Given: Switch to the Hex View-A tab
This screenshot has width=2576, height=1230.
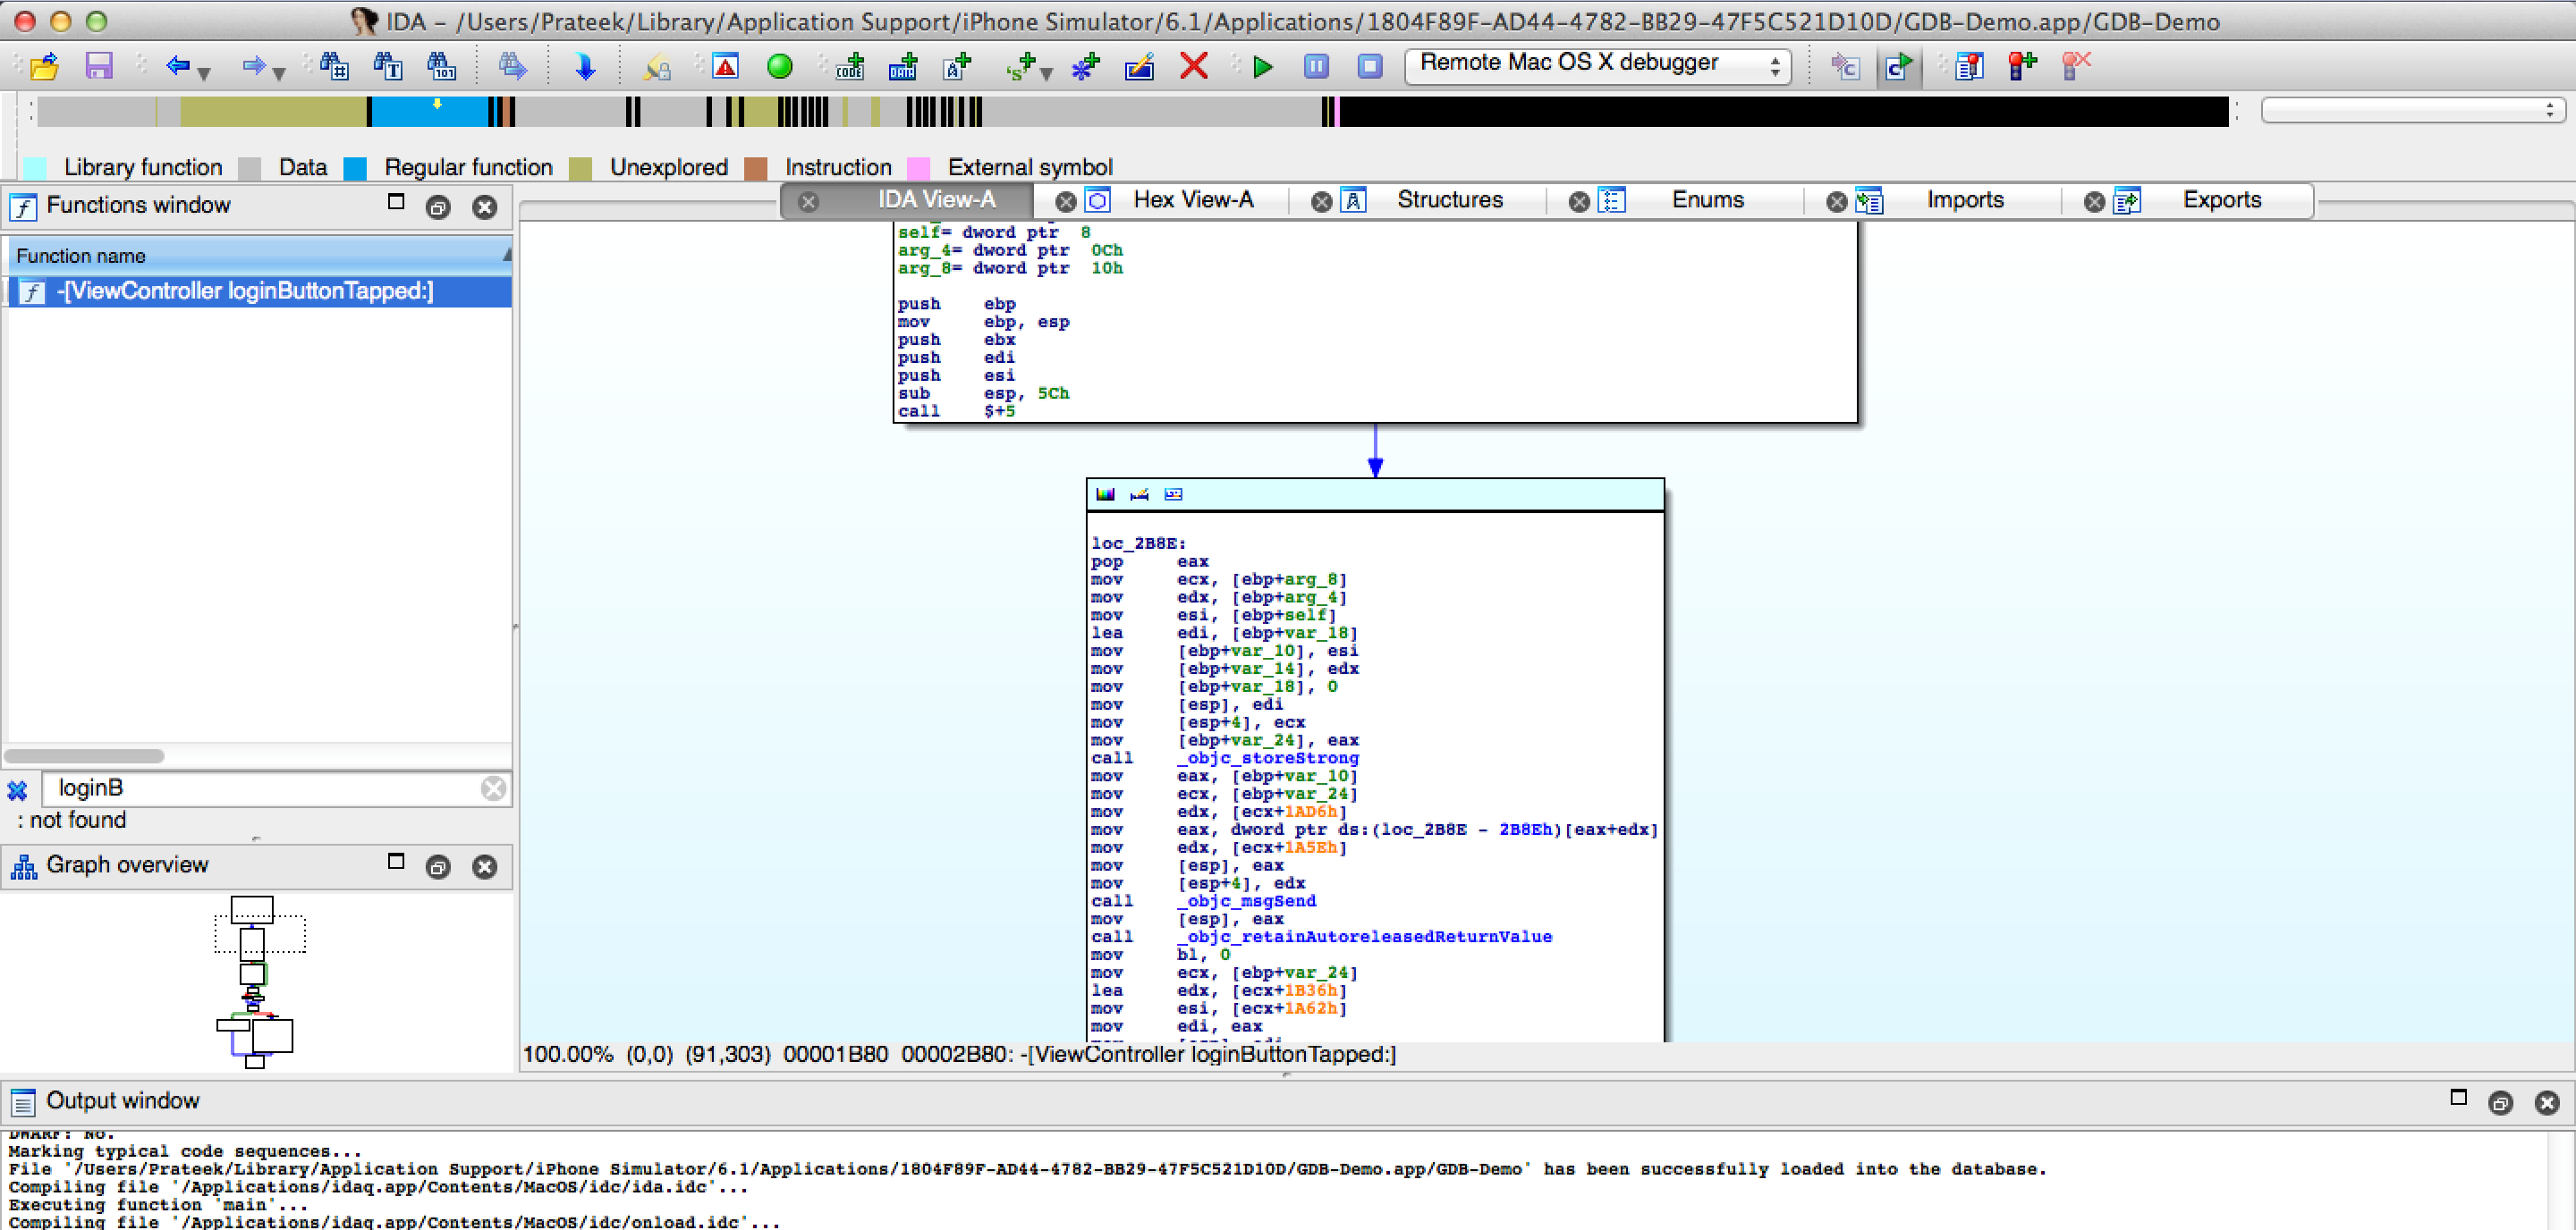Looking at the screenshot, I should (1192, 200).
